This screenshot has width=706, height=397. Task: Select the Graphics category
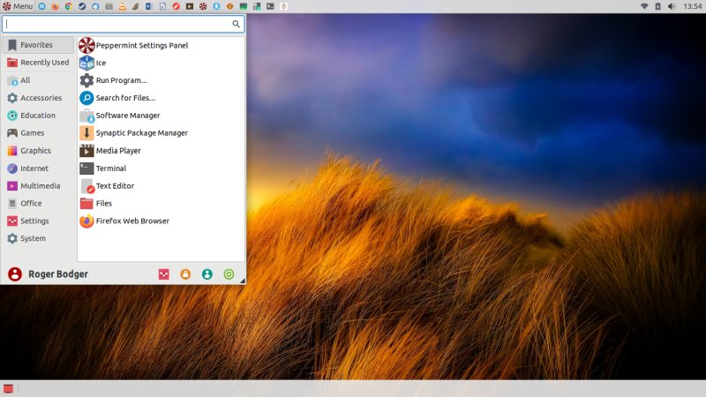click(35, 151)
